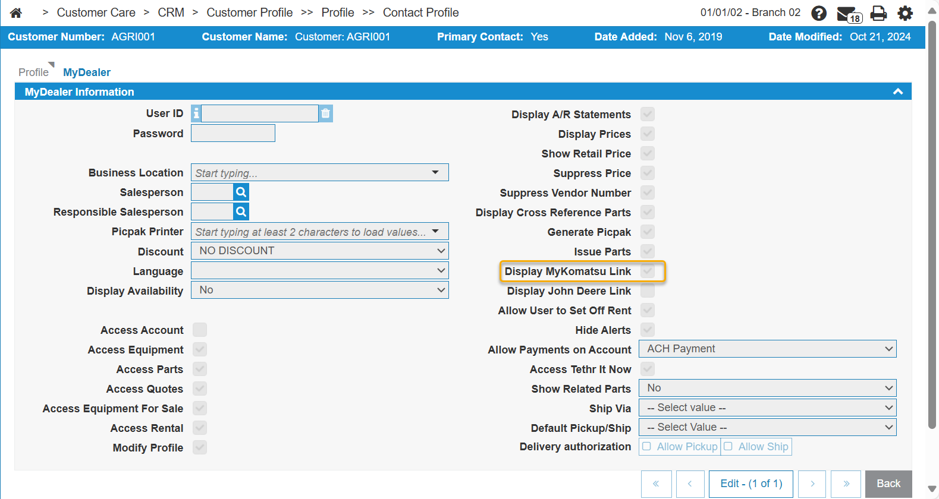Click into the User ID input field
The width and height of the screenshot is (939, 499).
point(260,113)
